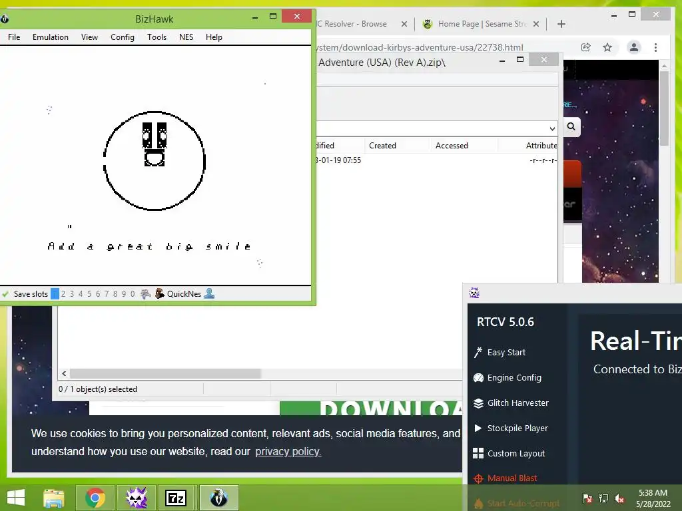Open the Windows Start menu

click(x=16, y=498)
